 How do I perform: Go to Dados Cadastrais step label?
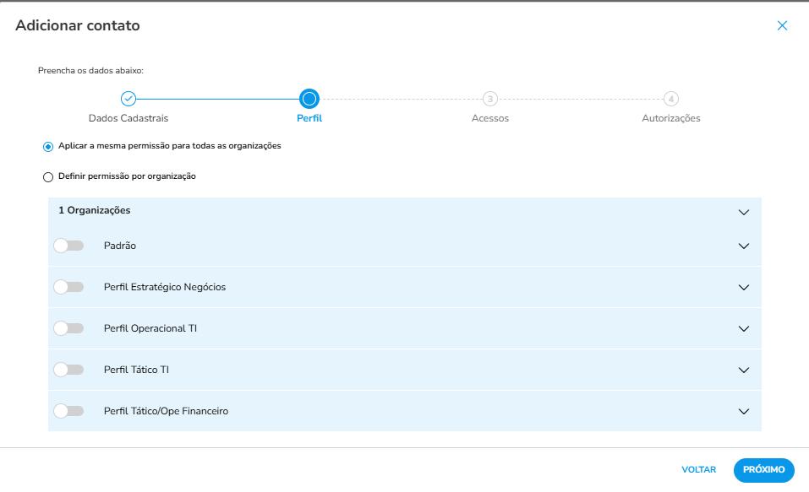[128, 118]
